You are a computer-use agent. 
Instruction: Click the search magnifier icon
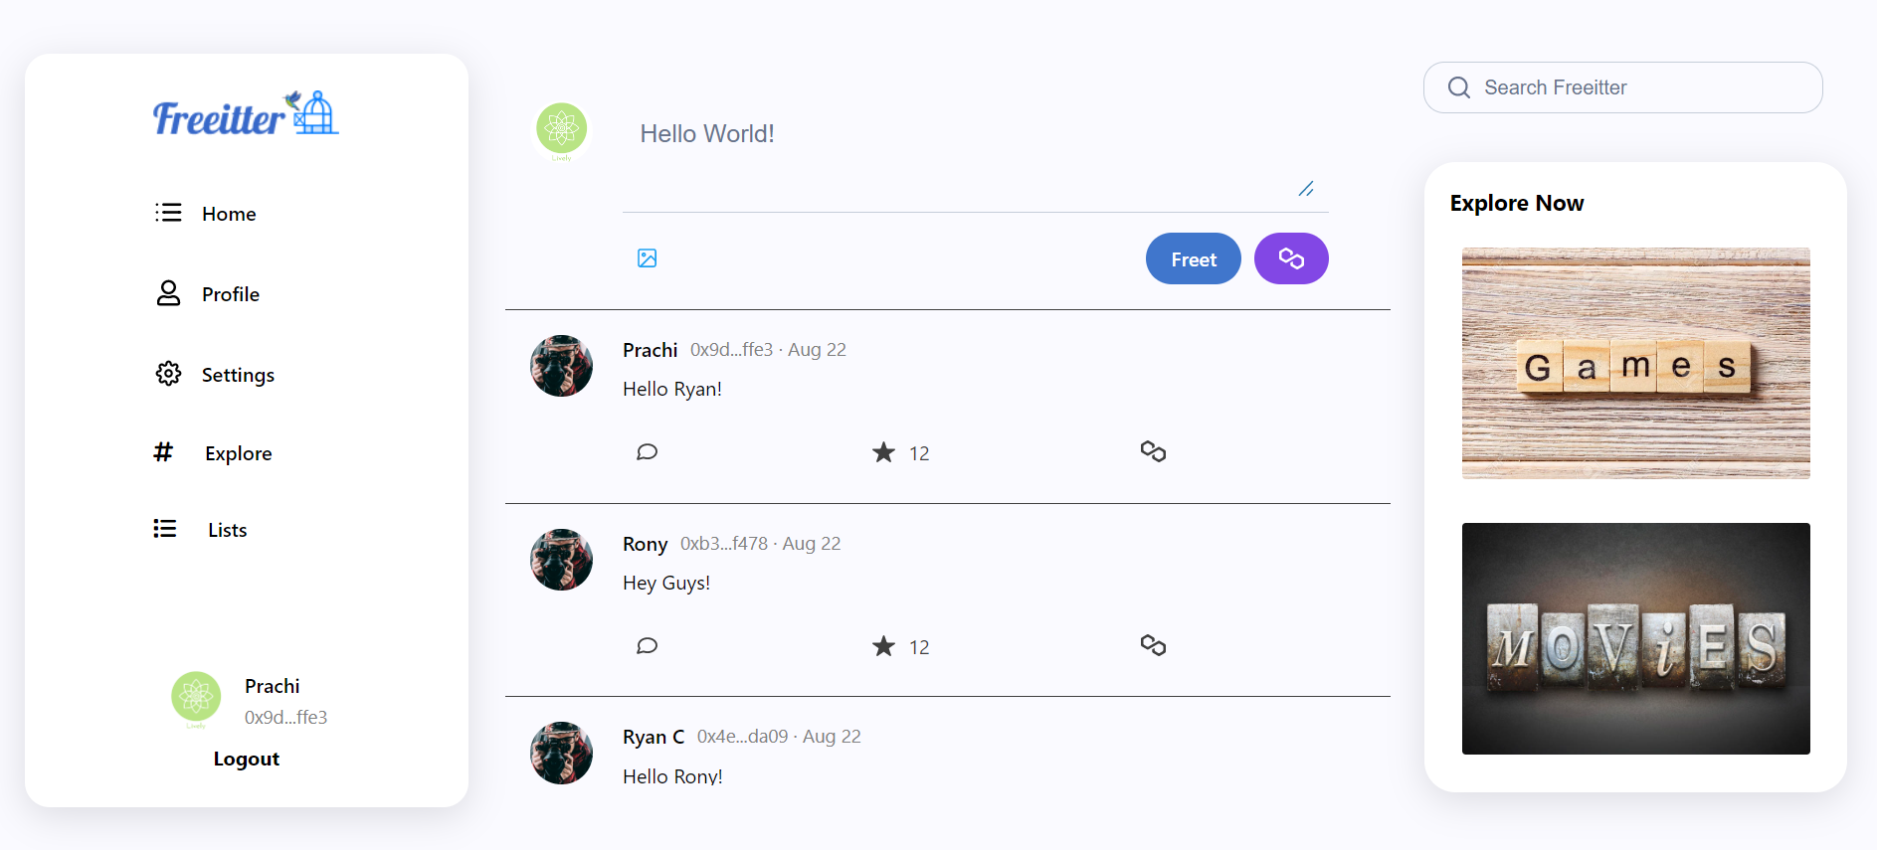click(x=1459, y=87)
